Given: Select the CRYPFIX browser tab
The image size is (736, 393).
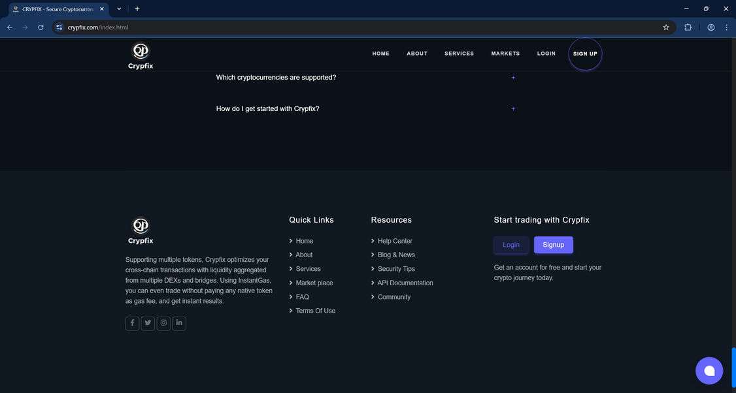Looking at the screenshot, I should 59,9.
